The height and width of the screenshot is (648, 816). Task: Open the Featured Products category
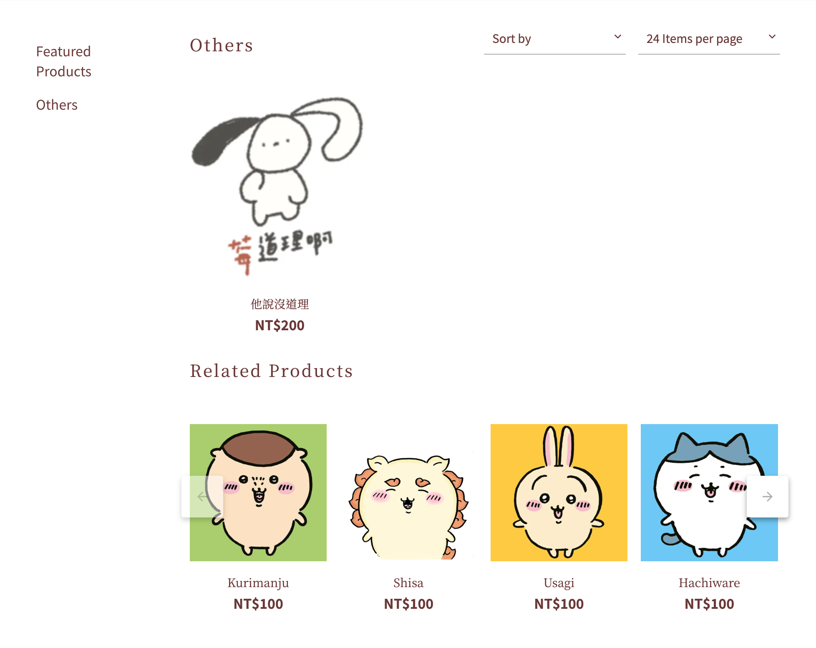tap(64, 61)
